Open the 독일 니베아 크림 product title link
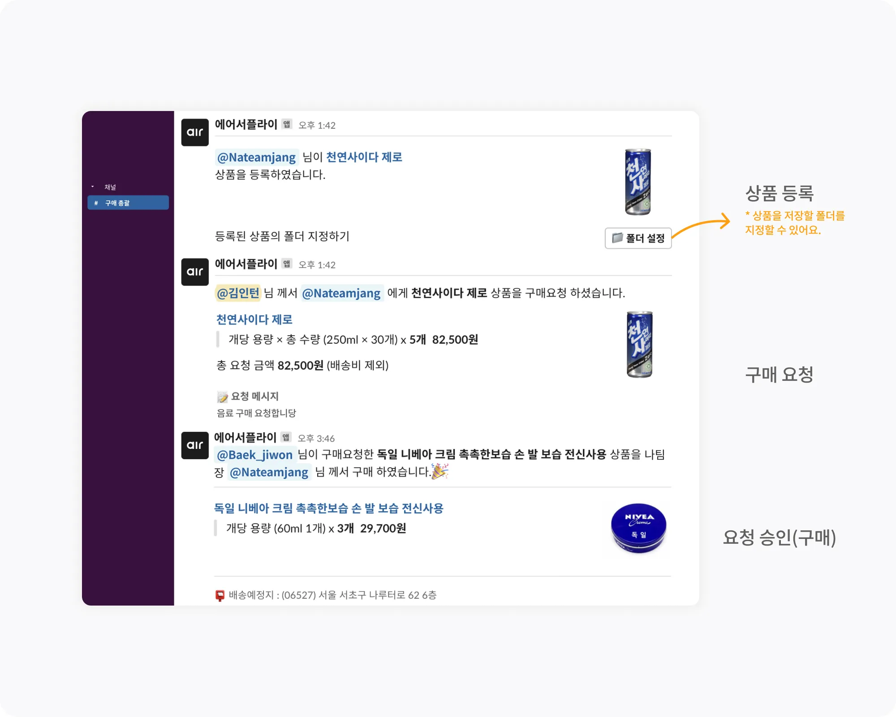Screen dimensions: 896x717 [328, 508]
